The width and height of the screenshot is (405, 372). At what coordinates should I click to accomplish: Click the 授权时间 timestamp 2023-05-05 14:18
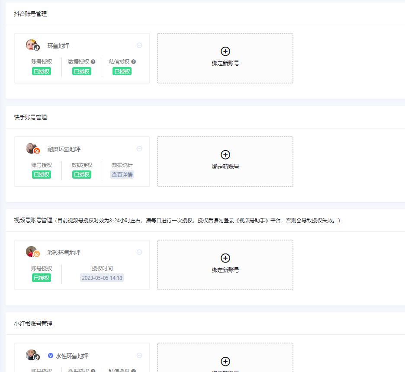(x=102, y=277)
